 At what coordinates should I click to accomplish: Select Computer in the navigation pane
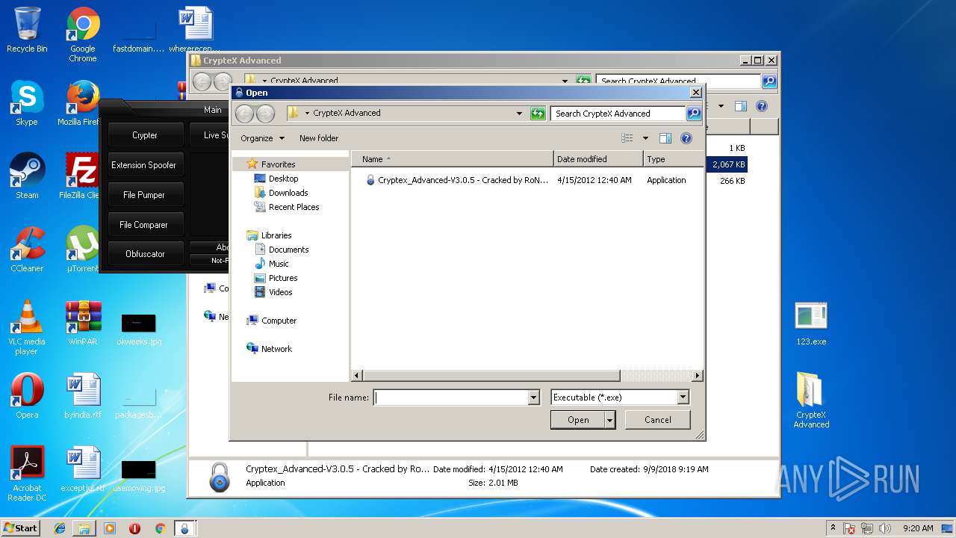click(x=272, y=321)
